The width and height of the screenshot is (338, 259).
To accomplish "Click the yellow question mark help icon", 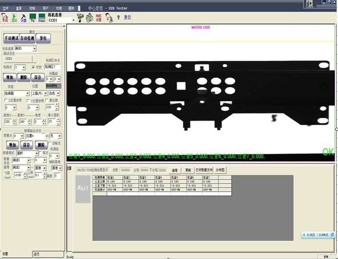I will (118, 17).
